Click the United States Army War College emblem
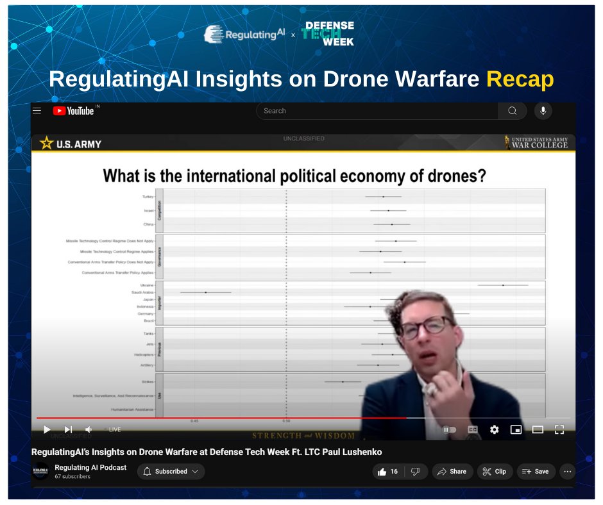This screenshot has height=505, width=603. tap(536, 142)
